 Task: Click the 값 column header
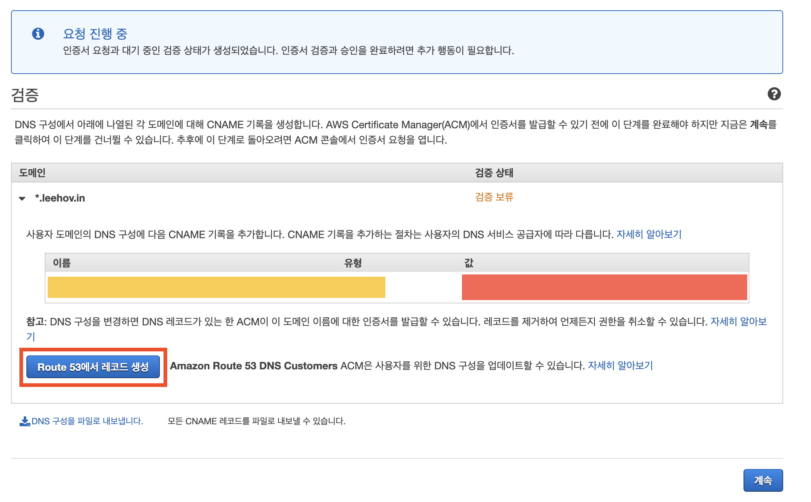(x=469, y=263)
